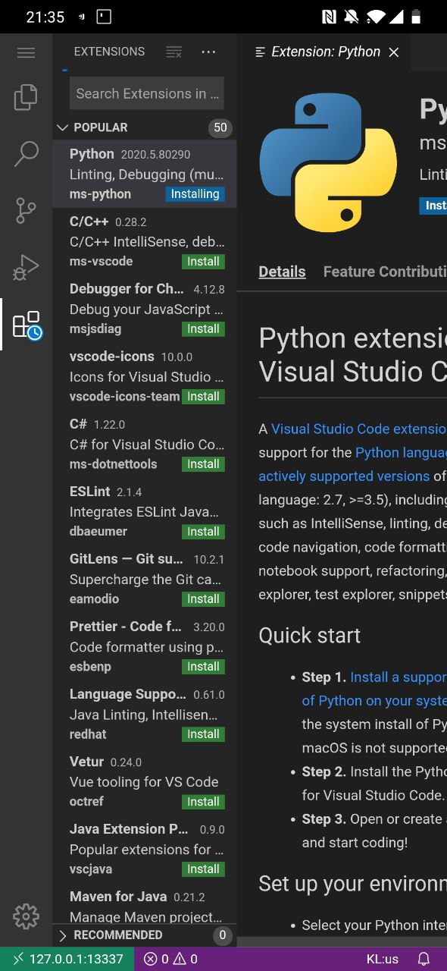The width and height of the screenshot is (447, 971).
Task: Open the Run and Debug view
Action: [x=26, y=267]
